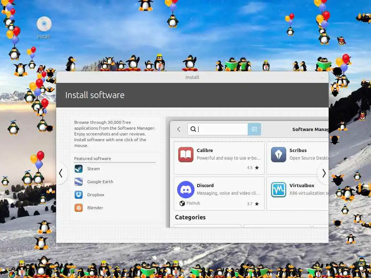Screen dimensions: 371x278
Task: Click the Calibre app title
Action: [x=205, y=150]
